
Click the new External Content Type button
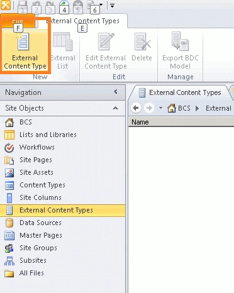(25, 50)
